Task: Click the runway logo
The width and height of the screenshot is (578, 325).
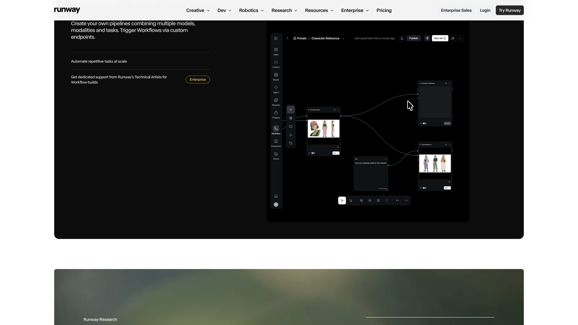Action: 67,10
